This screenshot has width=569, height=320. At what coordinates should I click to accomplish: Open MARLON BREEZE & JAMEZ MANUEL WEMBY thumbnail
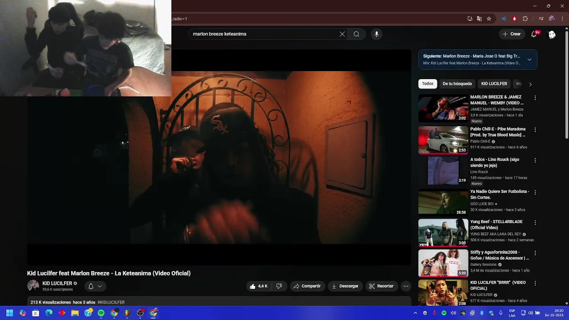click(443, 108)
